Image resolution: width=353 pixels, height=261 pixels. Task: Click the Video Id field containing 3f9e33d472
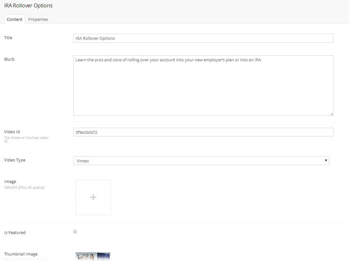[x=203, y=132]
